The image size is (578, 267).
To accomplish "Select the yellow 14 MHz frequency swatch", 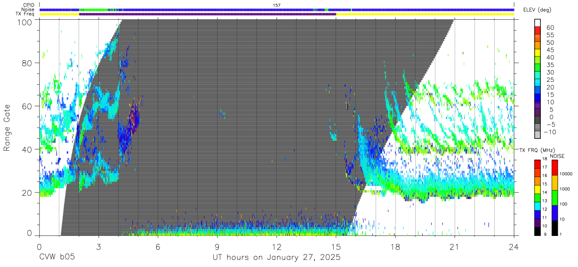I will (538, 190).
